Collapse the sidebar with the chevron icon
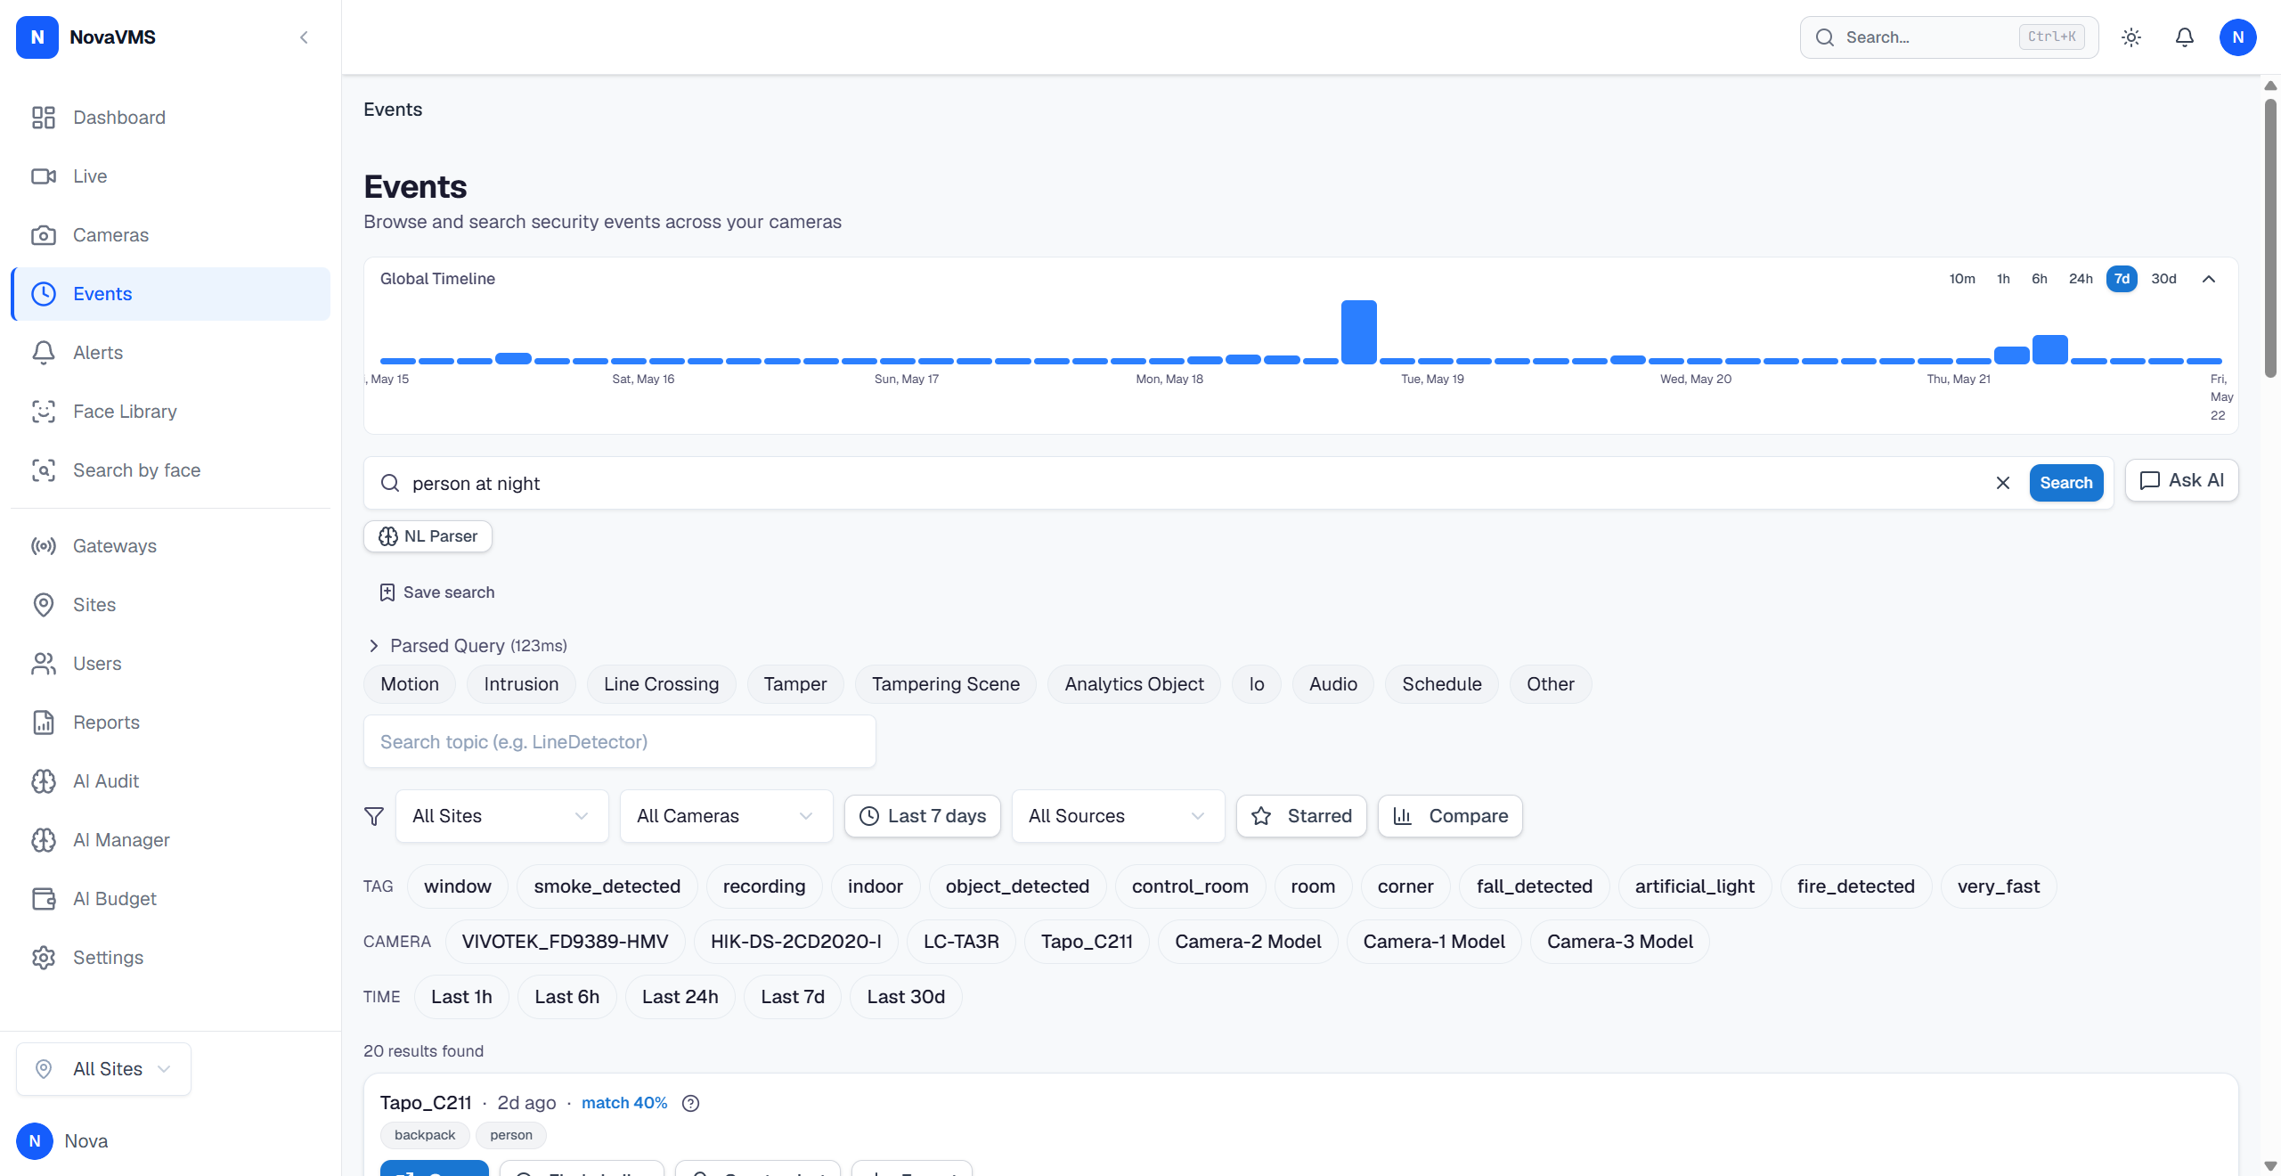 click(x=304, y=37)
